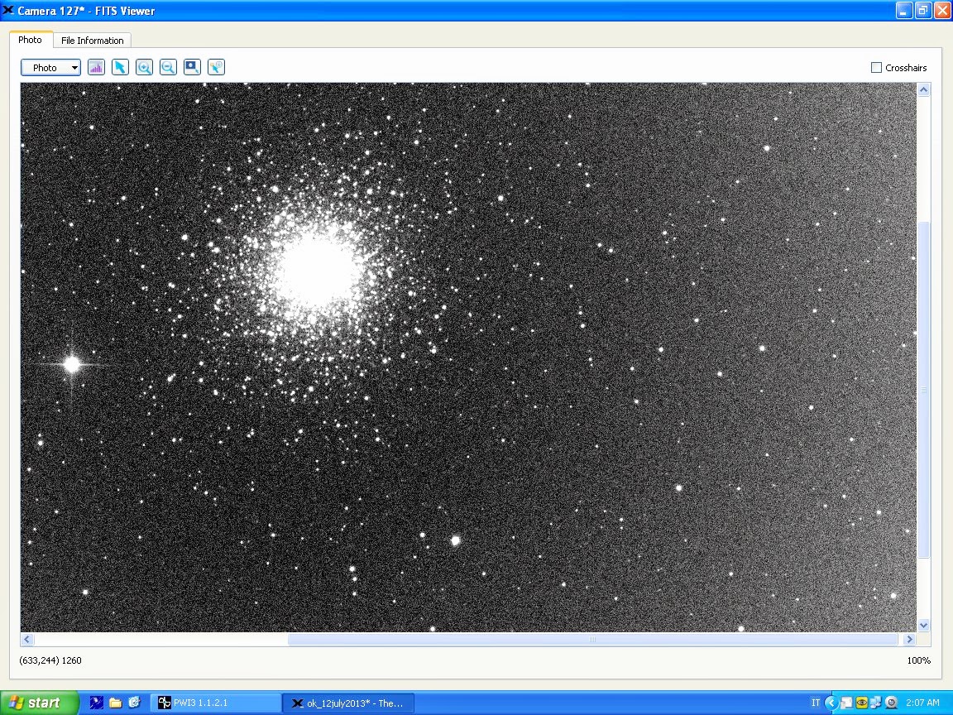Select the Photo tab
Viewport: 953px width, 715px height.
(31, 40)
